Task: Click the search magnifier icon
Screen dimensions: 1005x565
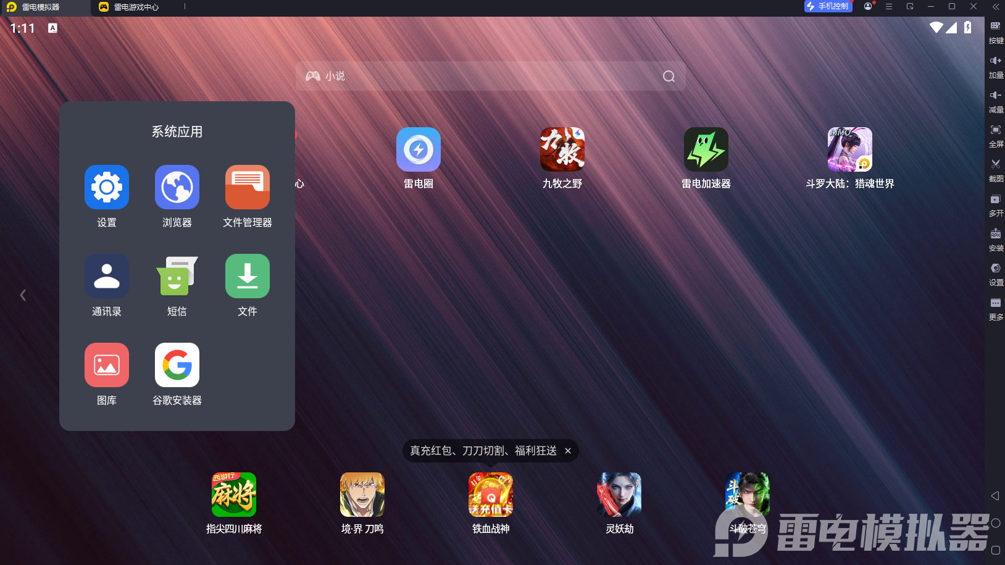Action: [x=669, y=76]
